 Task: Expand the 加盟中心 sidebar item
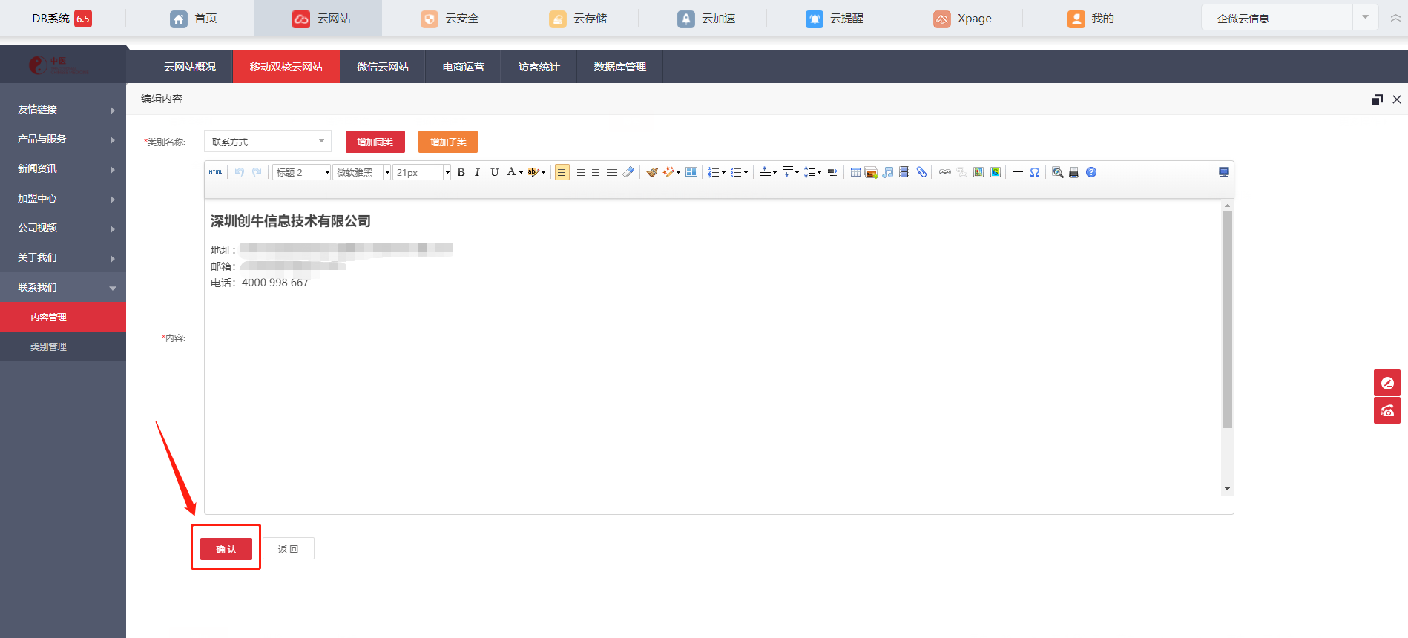click(x=63, y=198)
